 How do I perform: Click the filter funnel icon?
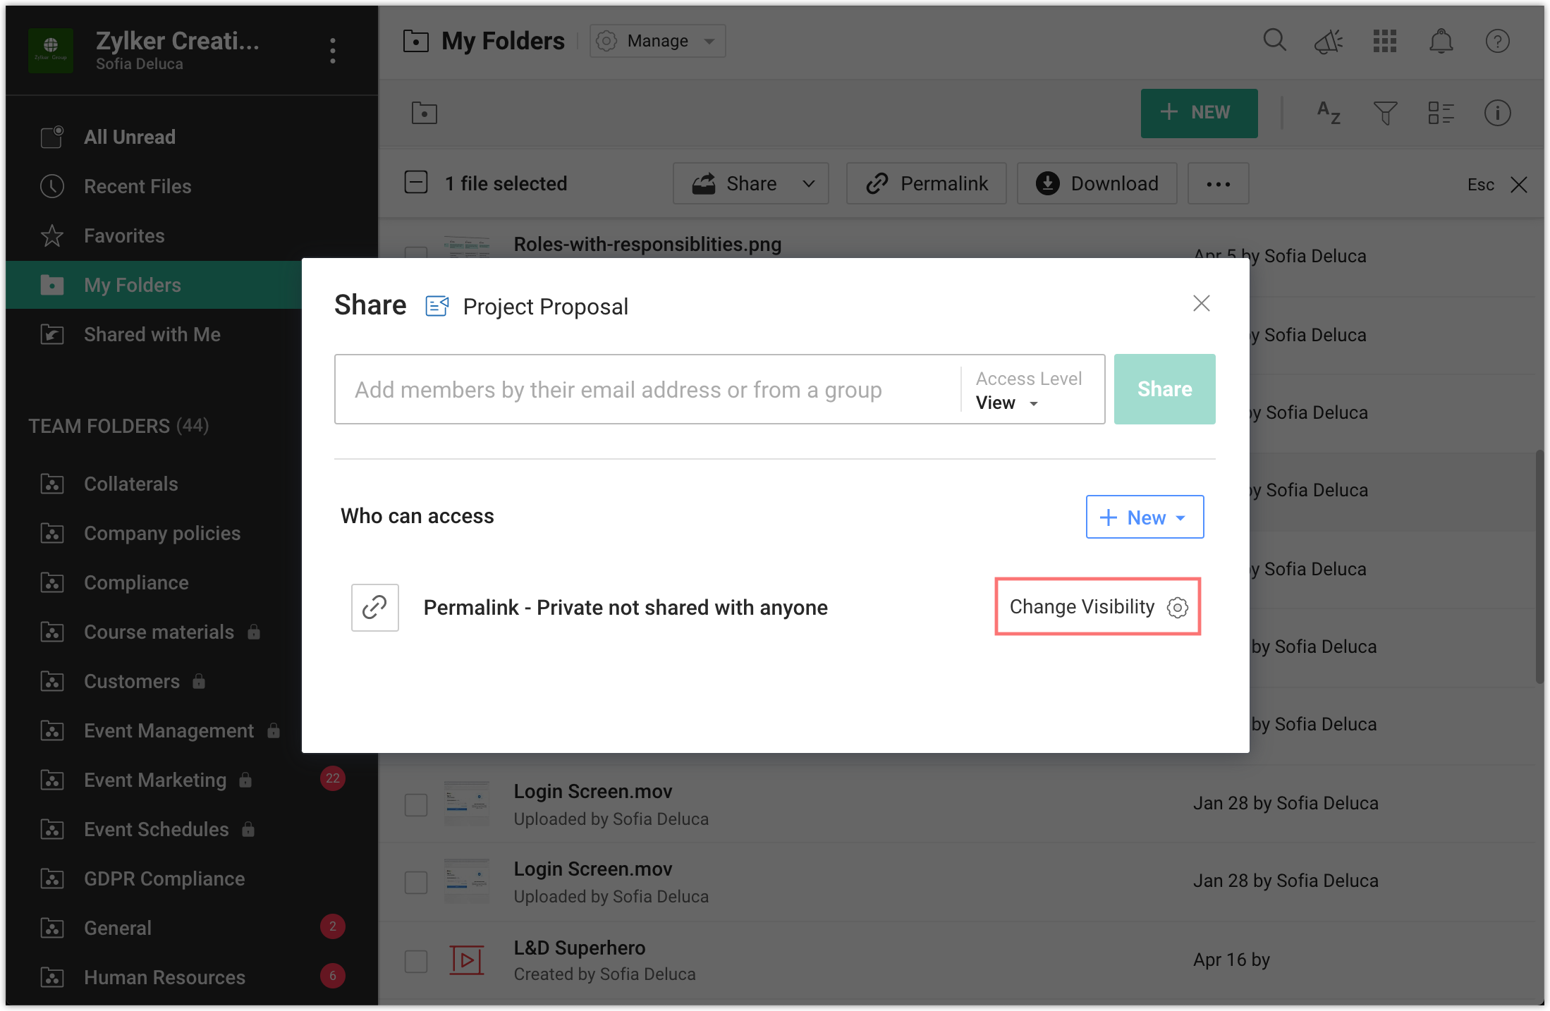click(1385, 113)
